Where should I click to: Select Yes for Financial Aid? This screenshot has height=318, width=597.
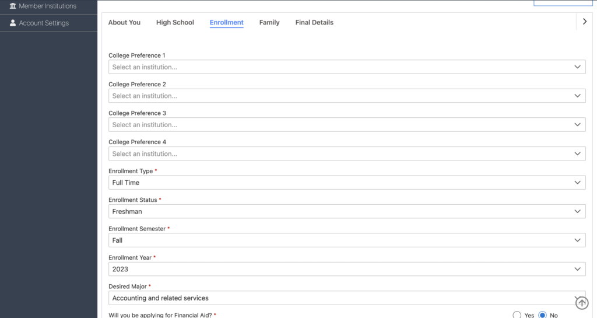(517, 315)
